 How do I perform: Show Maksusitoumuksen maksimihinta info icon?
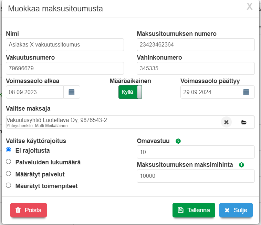[x=241, y=165]
